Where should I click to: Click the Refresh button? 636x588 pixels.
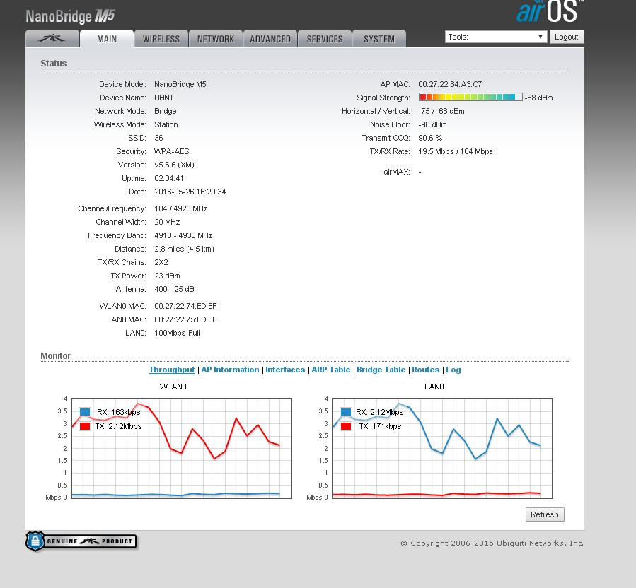(544, 514)
